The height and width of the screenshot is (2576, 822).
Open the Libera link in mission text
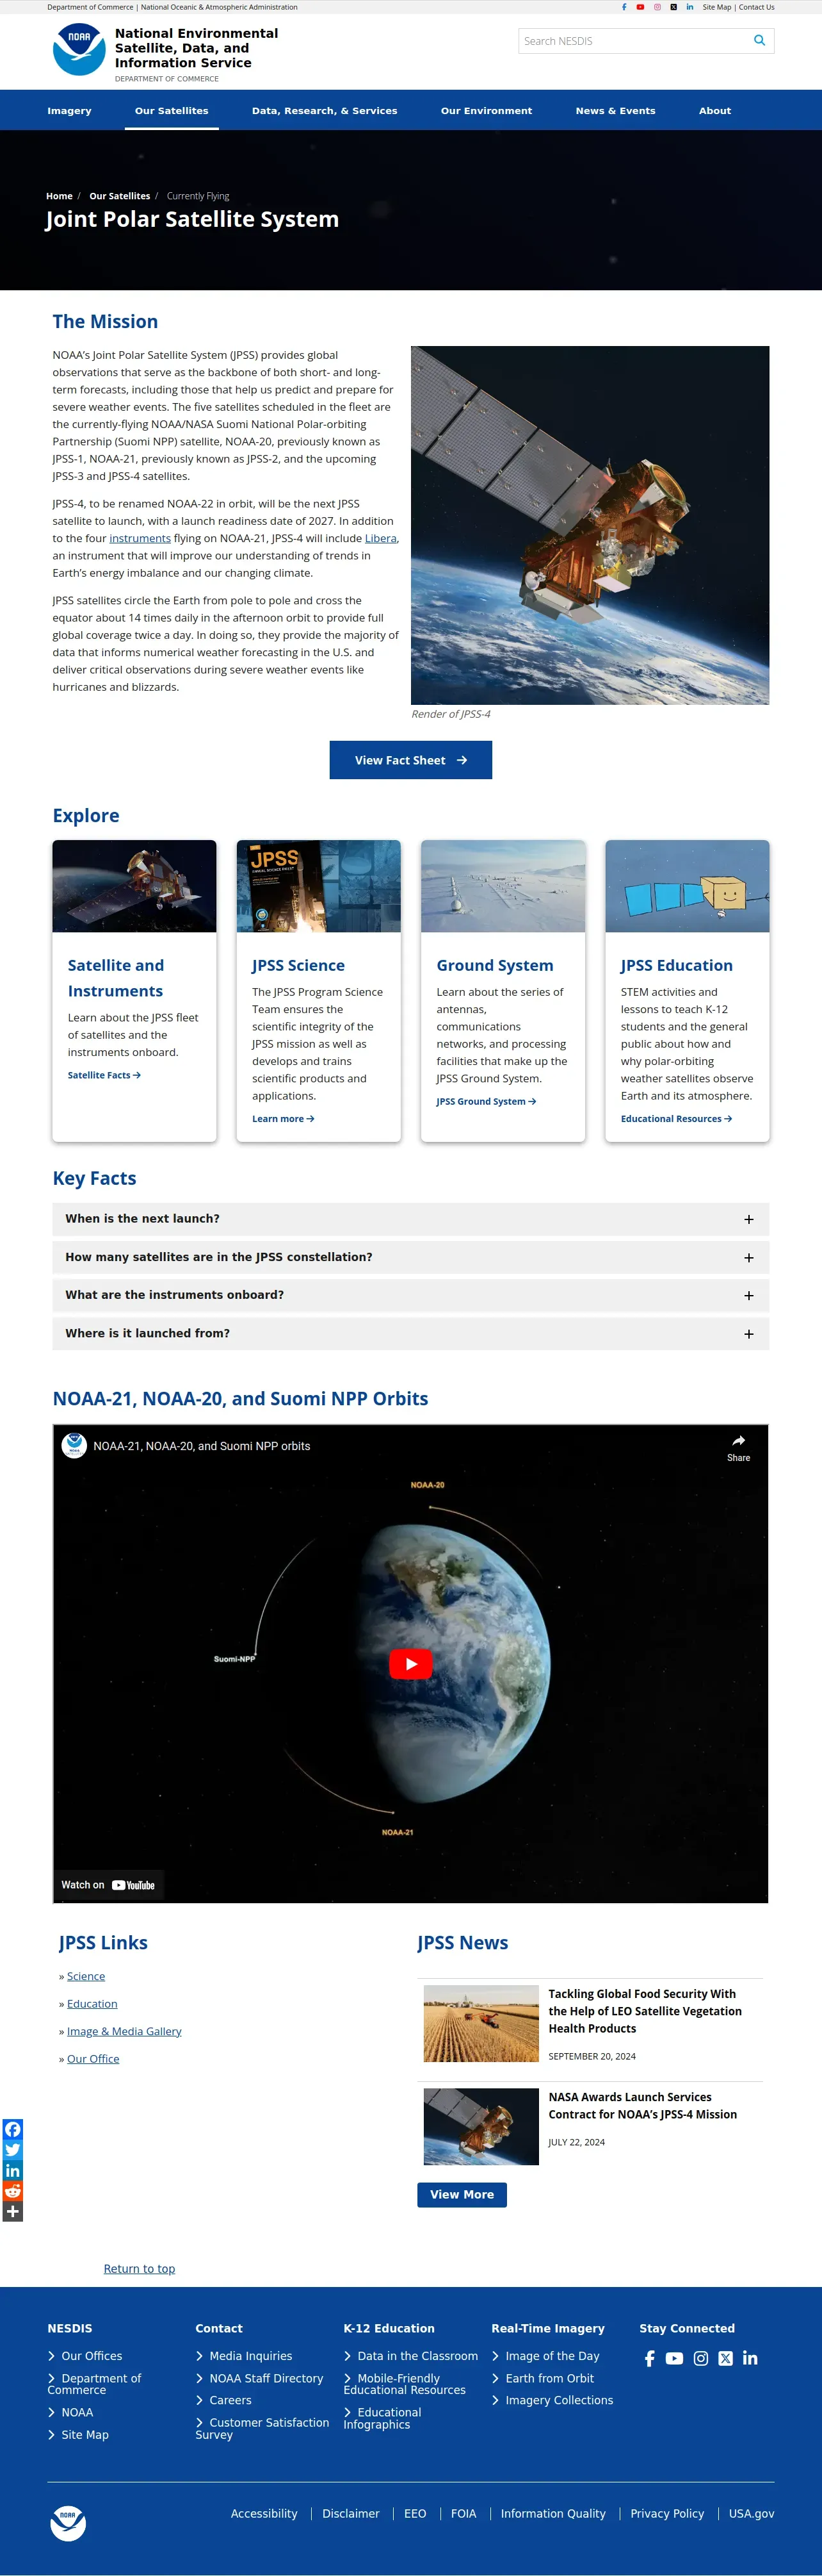(380, 538)
